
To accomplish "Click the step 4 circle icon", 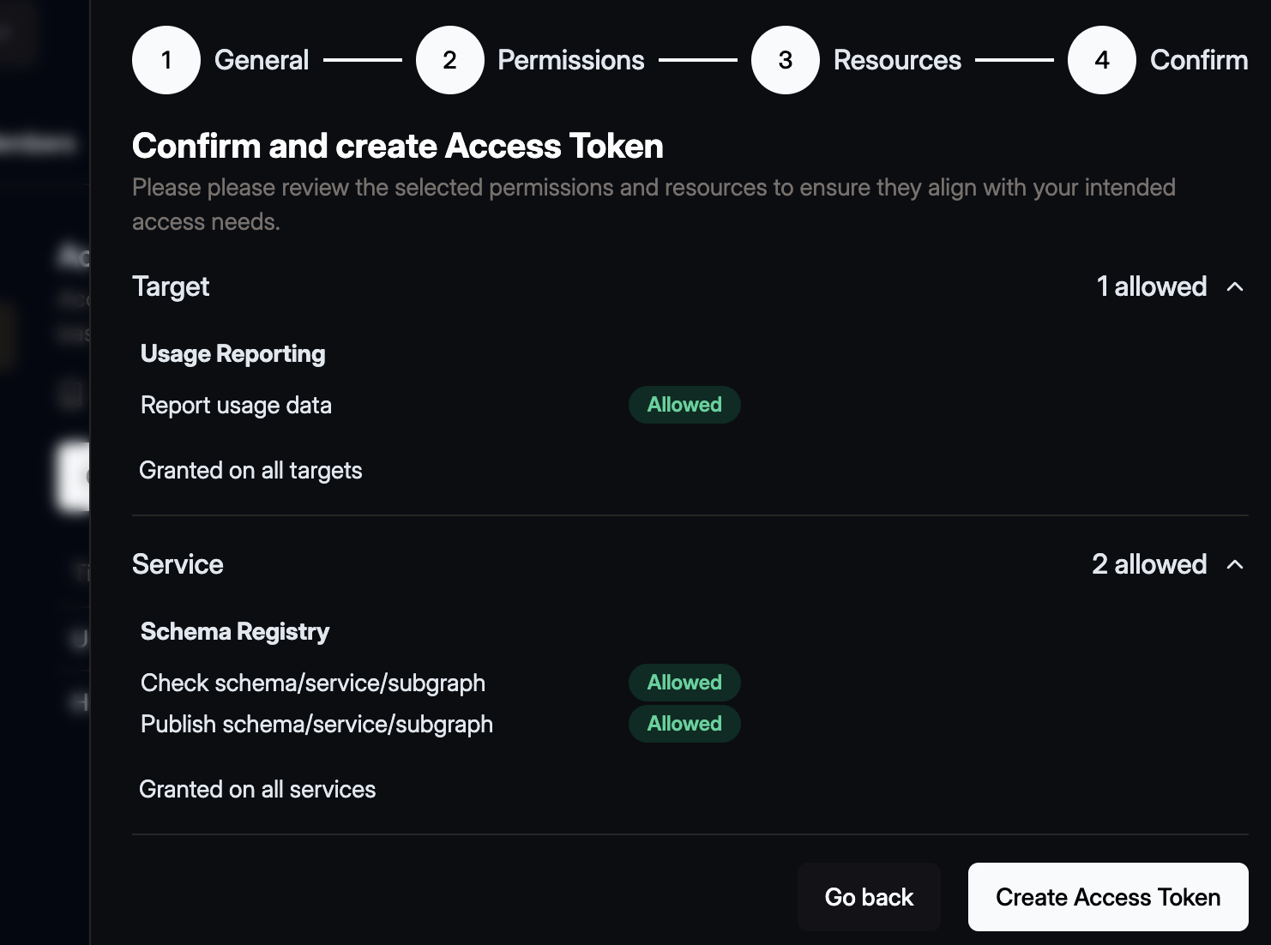I will point(1101,59).
